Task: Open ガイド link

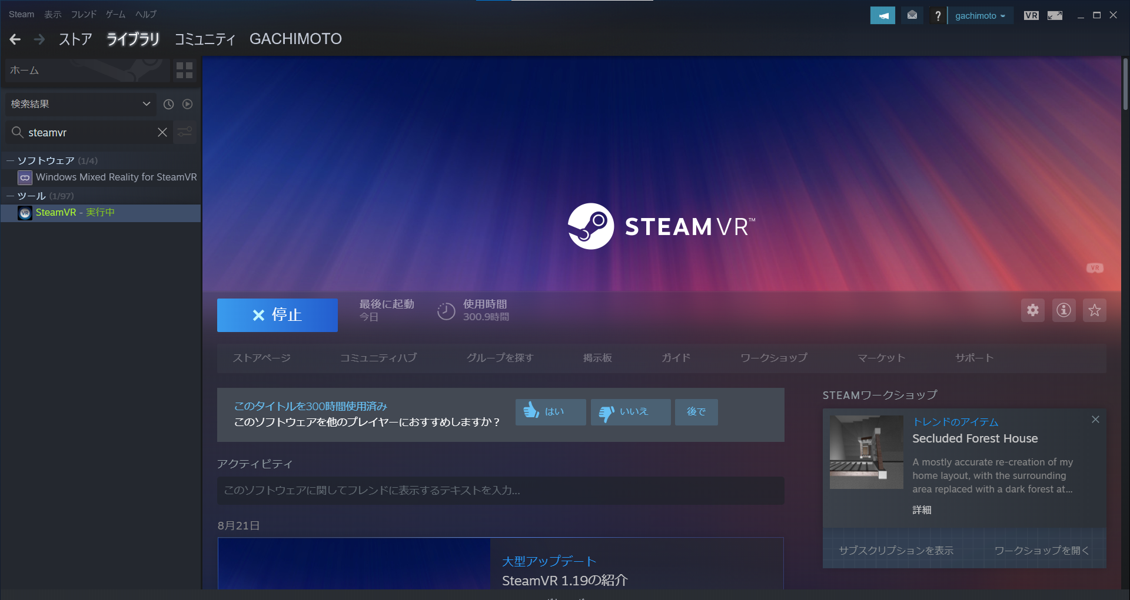Action: [x=676, y=358]
